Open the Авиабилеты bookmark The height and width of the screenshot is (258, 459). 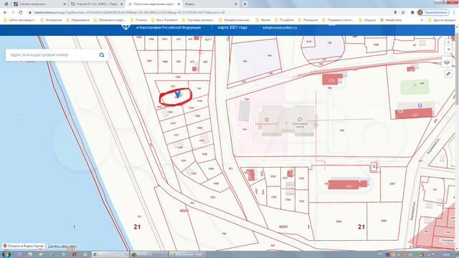point(391,20)
